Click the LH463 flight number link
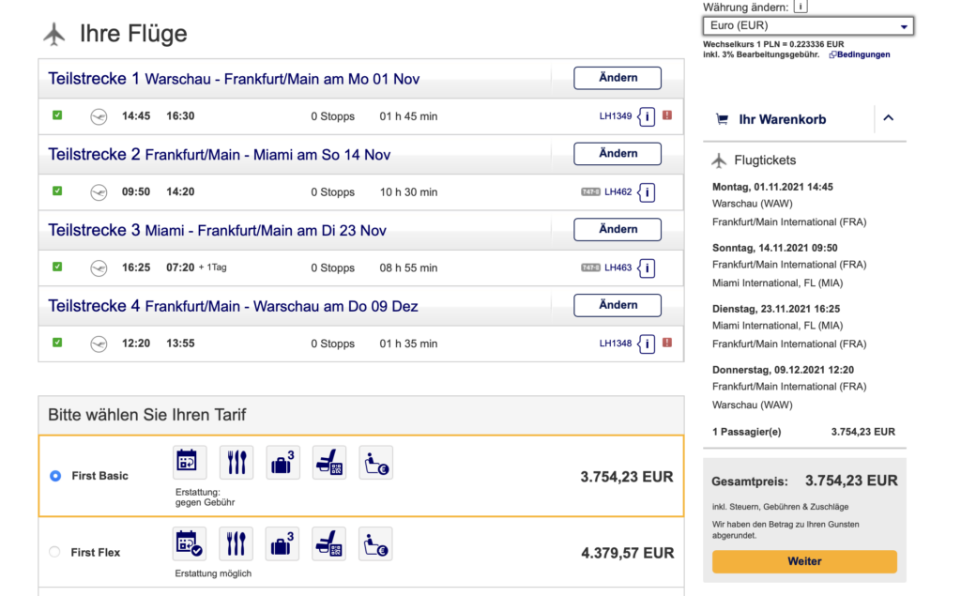Image resolution: width=961 pixels, height=596 pixels. (x=618, y=267)
